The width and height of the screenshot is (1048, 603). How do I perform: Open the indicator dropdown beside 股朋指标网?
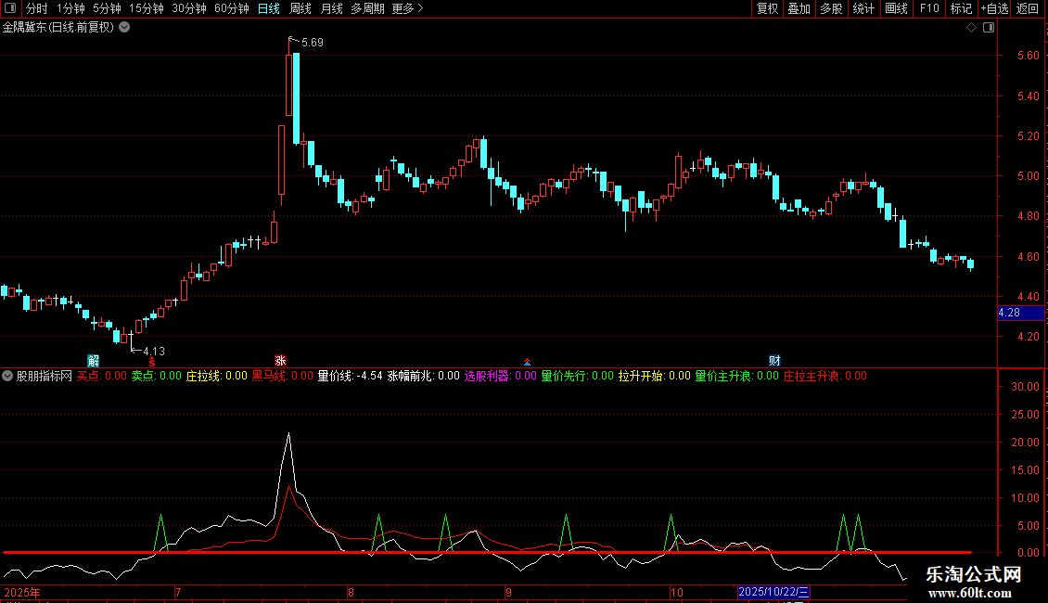pos(7,376)
